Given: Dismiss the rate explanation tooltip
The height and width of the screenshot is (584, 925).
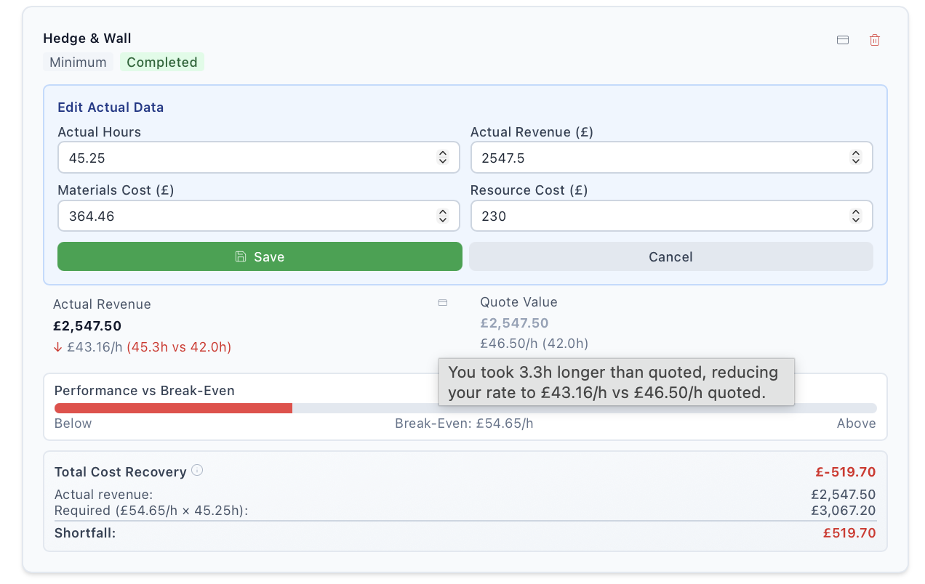Looking at the screenshot, I should tap(615, 382).
